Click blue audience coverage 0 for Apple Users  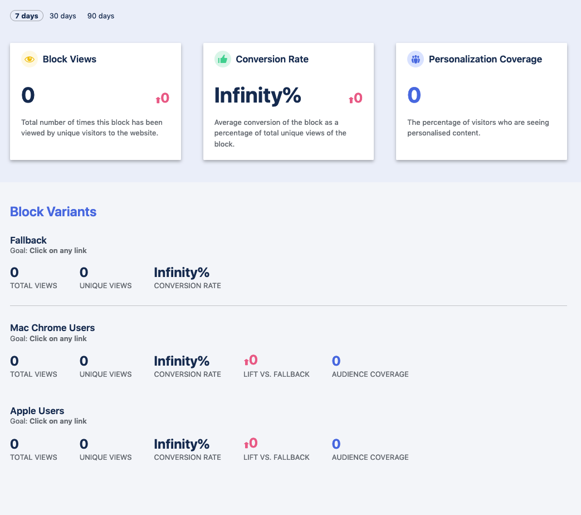coord(336,444)
